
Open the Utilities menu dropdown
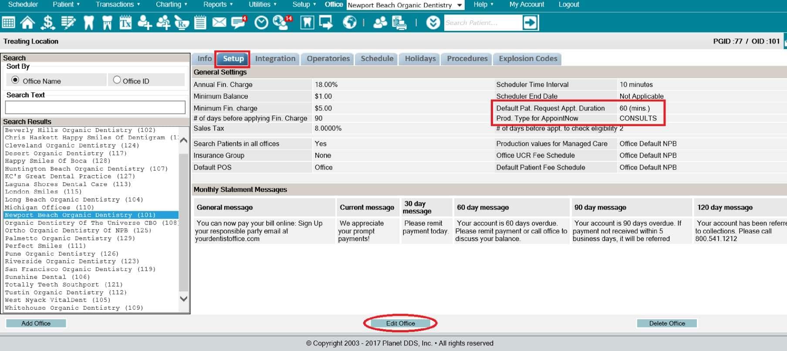(263, 4)
